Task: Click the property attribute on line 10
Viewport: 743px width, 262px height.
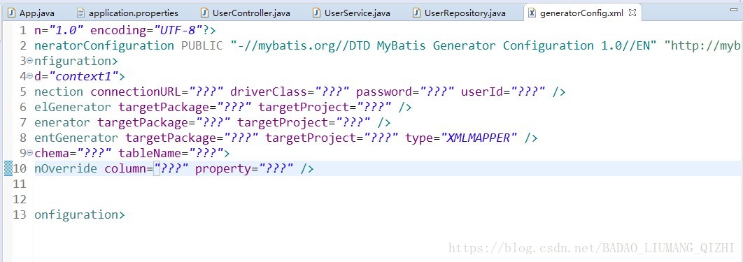Action: tap(223, 169)
